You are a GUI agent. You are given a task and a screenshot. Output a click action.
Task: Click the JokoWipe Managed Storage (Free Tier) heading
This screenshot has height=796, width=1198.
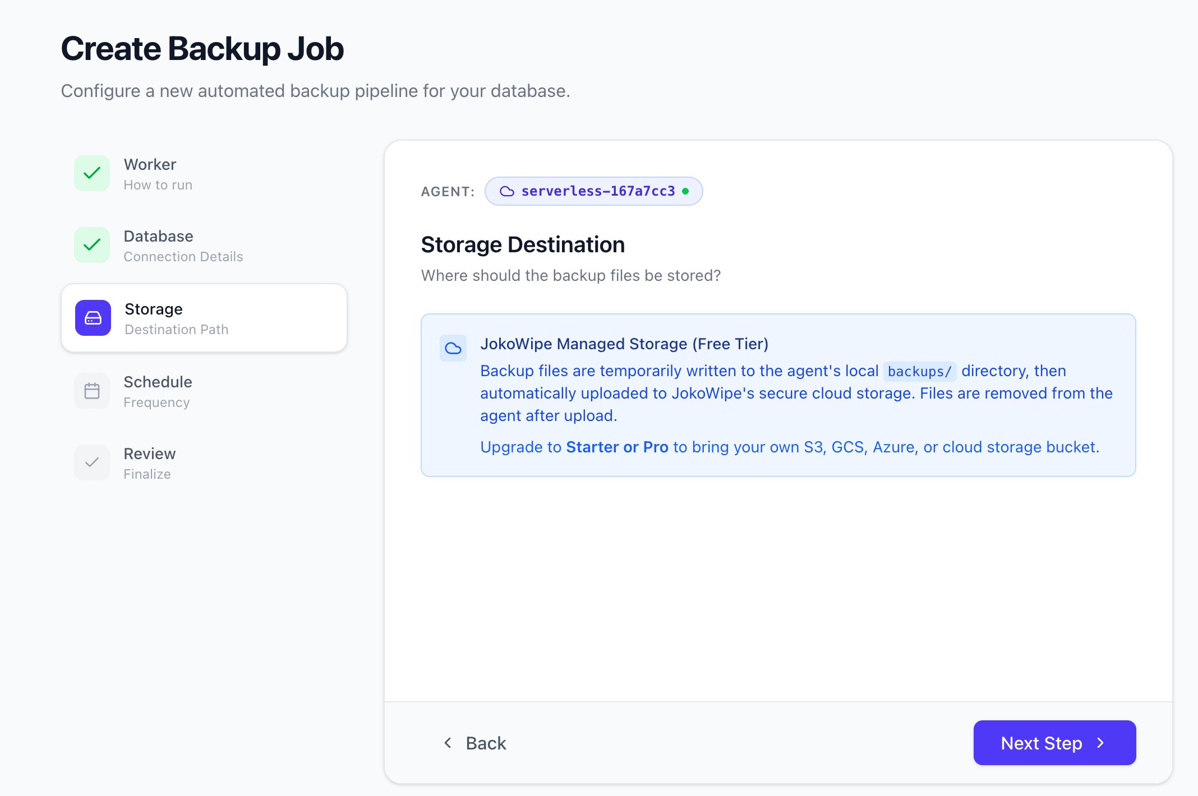624,344
